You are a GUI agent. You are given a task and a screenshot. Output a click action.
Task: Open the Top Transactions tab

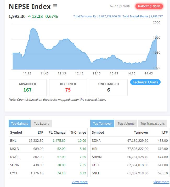[x=152, y=124]
